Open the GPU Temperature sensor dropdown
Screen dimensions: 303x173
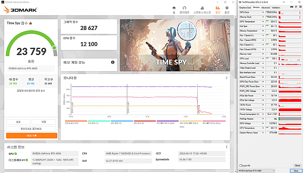[x=263, y=22]
